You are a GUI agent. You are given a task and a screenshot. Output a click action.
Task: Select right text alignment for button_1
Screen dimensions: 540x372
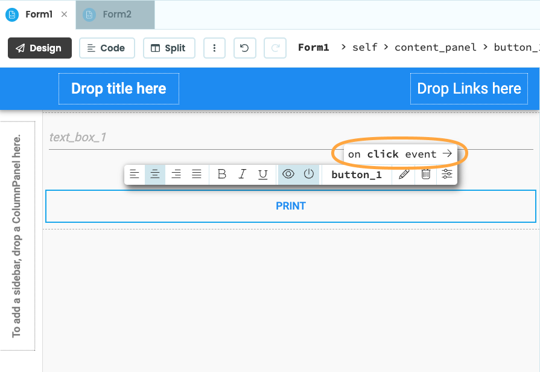(176, 174)
